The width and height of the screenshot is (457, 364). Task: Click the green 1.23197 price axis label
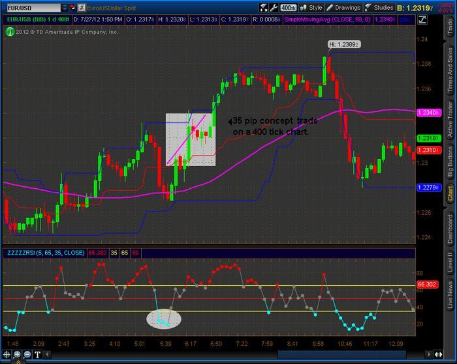(429, 139)
